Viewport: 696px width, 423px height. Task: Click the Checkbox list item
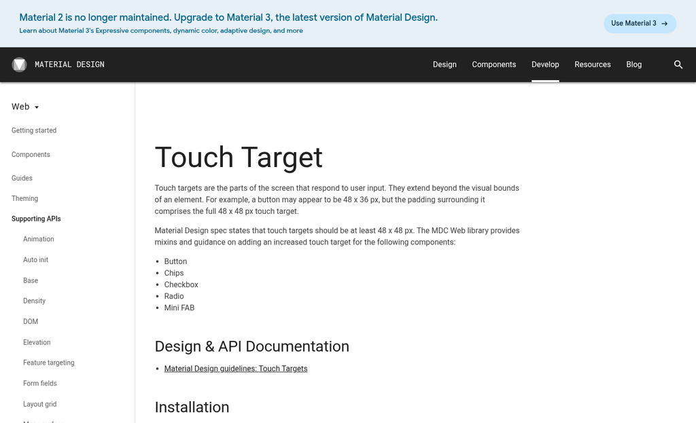tap(181, 284)
